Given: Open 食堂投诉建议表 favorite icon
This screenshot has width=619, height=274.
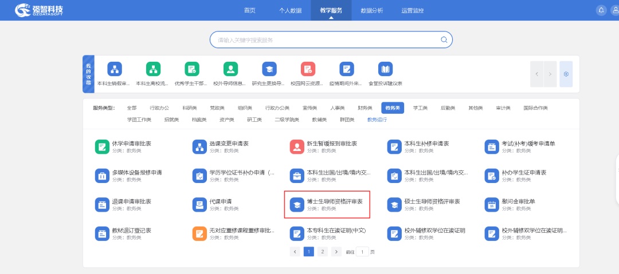Looking at the screenshot, I should [385, 70].
